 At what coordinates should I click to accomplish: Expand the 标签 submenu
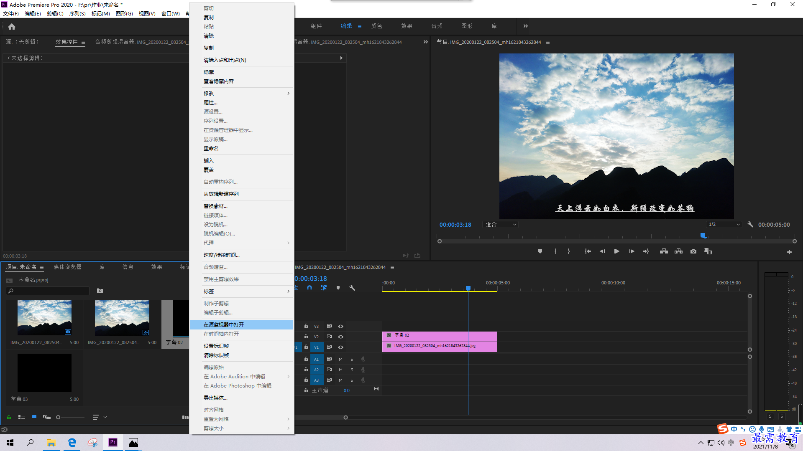[242, 291]
